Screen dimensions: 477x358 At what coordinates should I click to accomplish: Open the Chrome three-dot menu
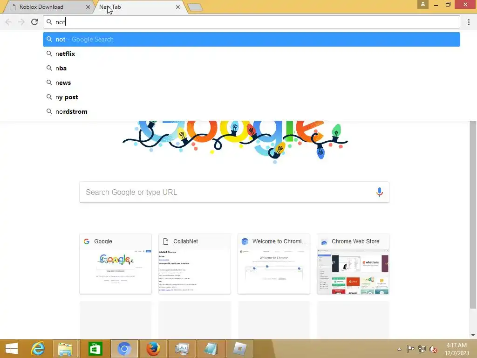coord(469,22)
